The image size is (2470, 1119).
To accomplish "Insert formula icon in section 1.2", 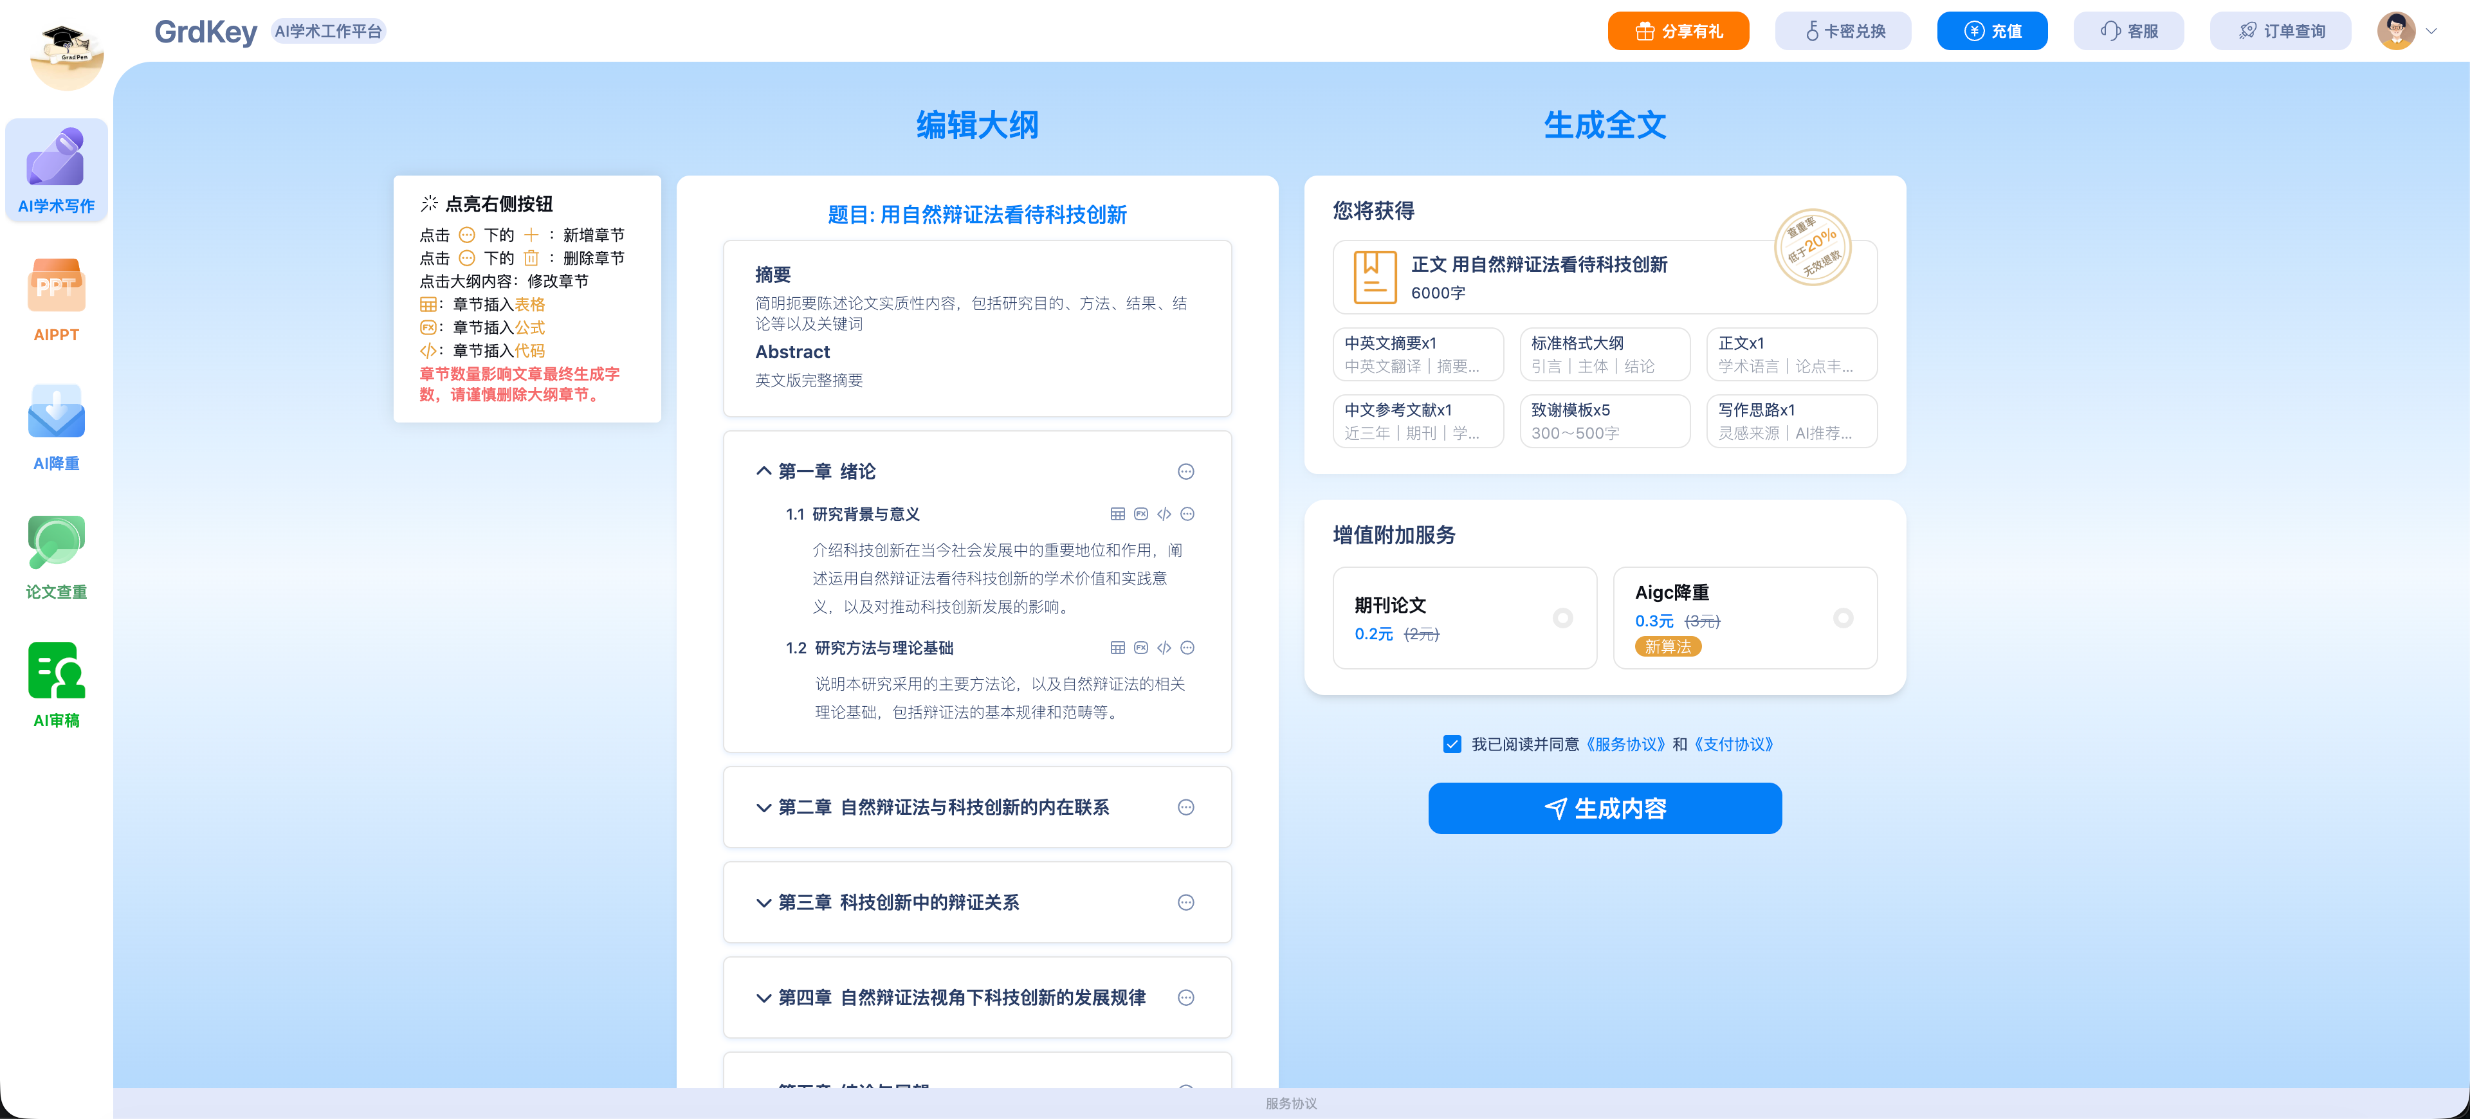I will [x=1140, y=648].
